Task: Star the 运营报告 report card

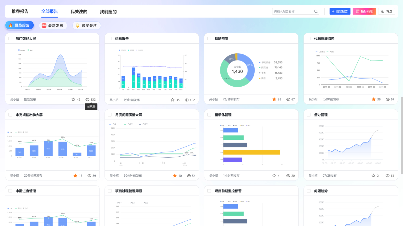Action: click(x=173, y=100)
